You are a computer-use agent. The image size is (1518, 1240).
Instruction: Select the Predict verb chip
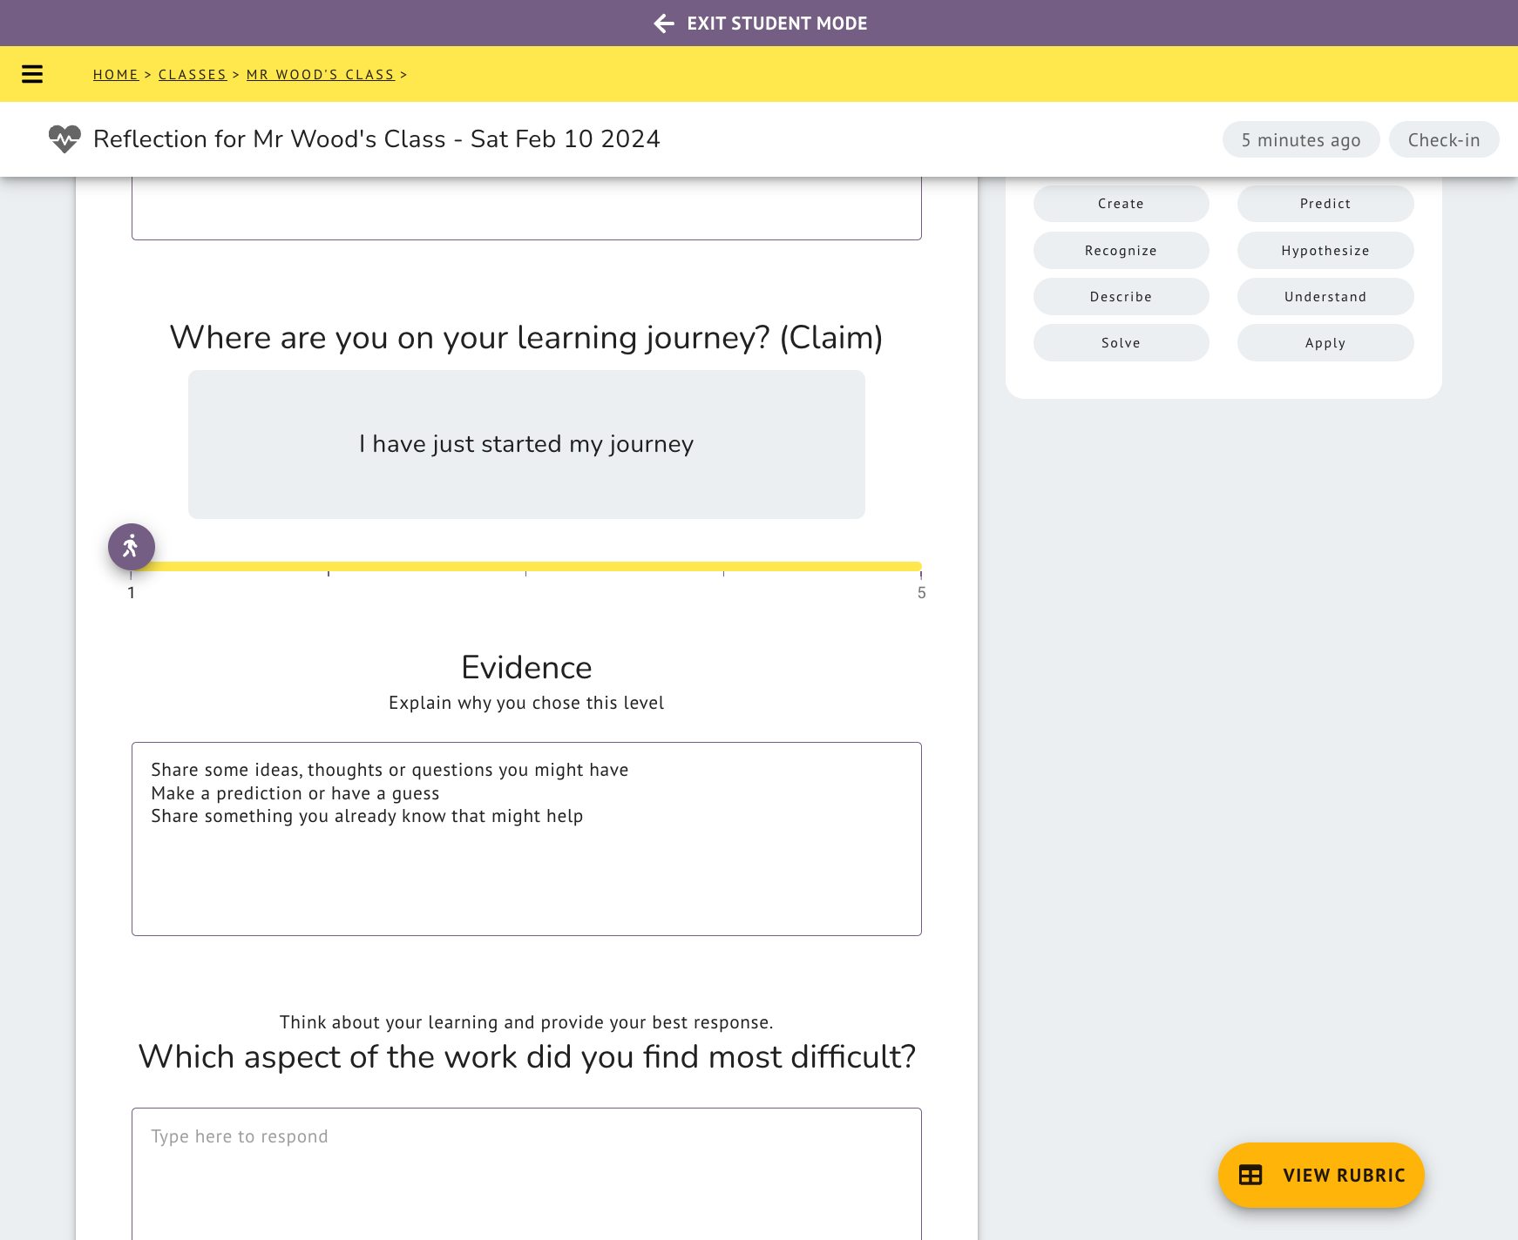click(x=1325, y=204)
